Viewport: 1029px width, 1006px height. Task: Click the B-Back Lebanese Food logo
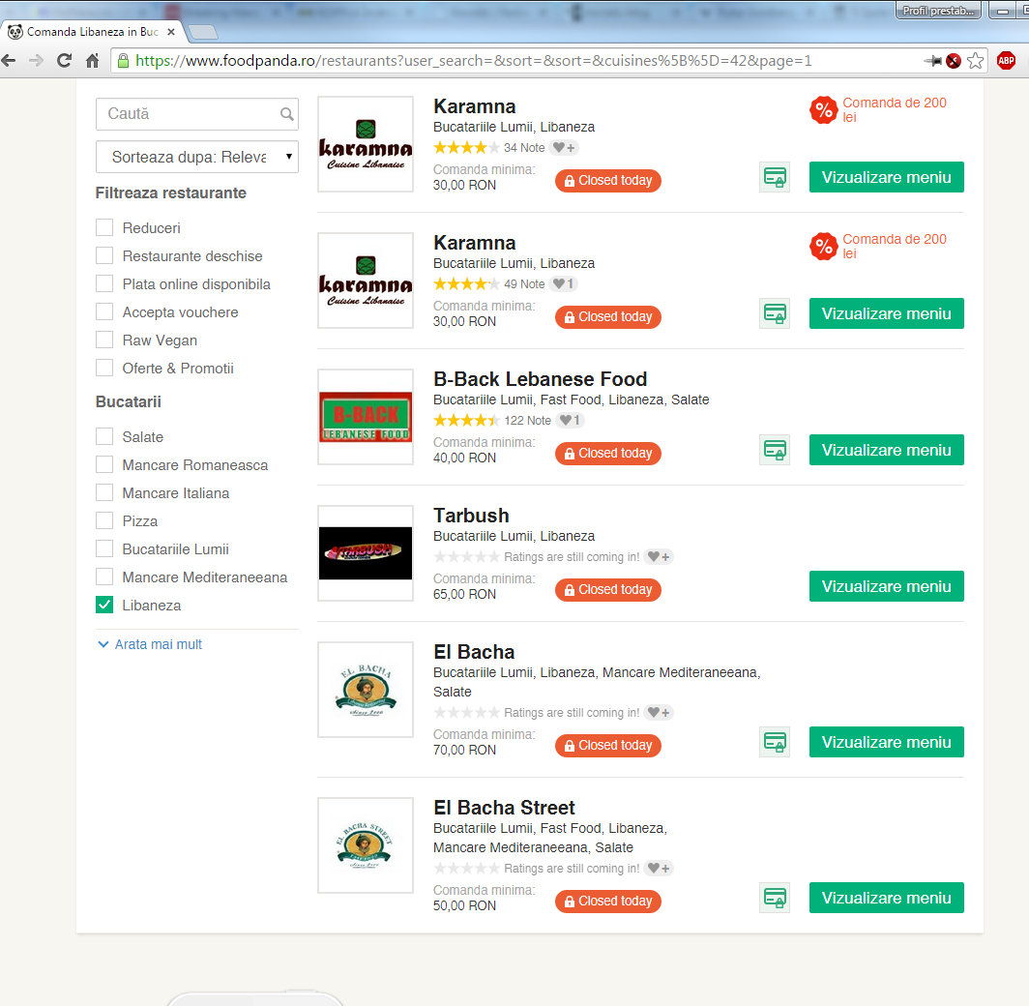pos(366,417)
